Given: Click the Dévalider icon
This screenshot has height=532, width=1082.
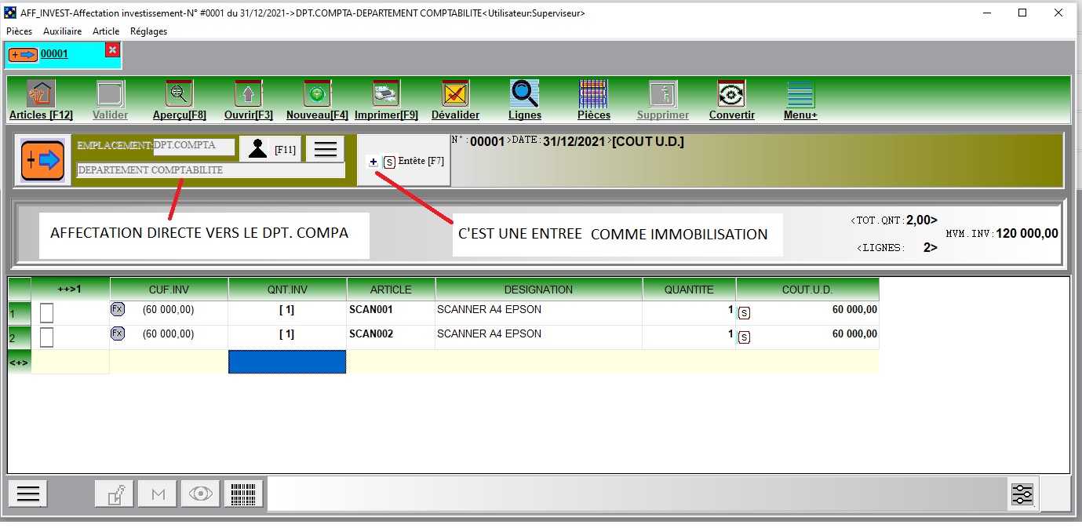Looking at the screenshot, I should click(x=455, y=95).
